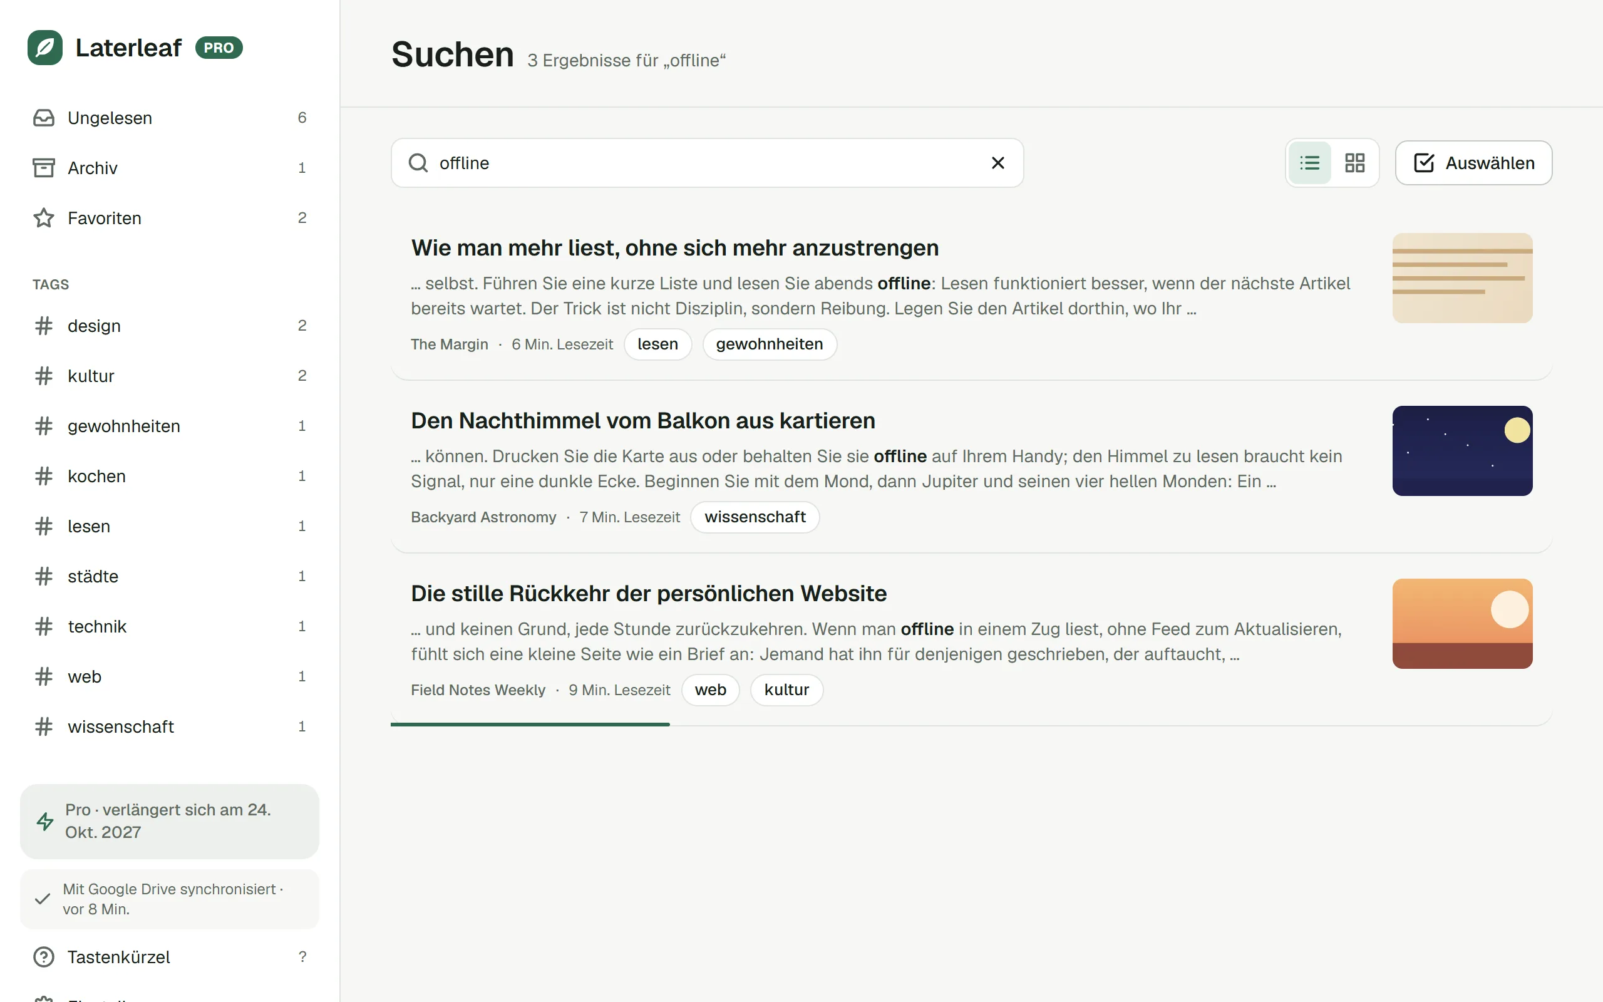Click the Favoriten star icon
Screen dimensions: 1603x1002
[44, 218]
